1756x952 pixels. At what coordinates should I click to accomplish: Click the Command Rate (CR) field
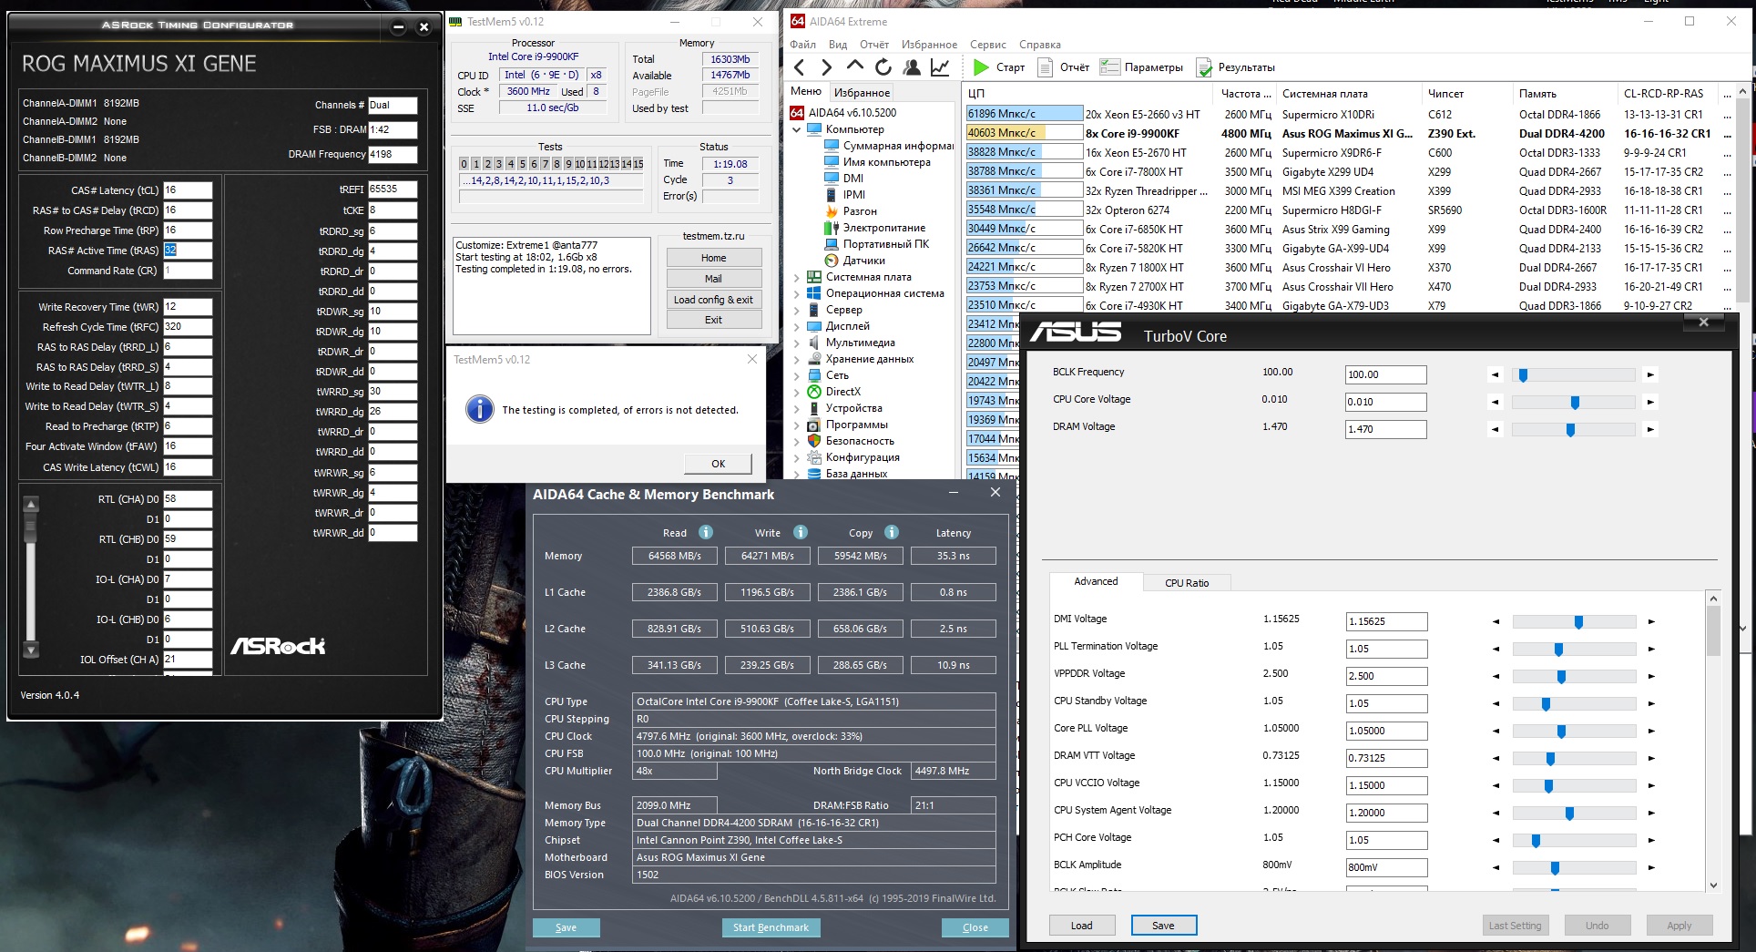pyautogui.click(x=188, y=271)
